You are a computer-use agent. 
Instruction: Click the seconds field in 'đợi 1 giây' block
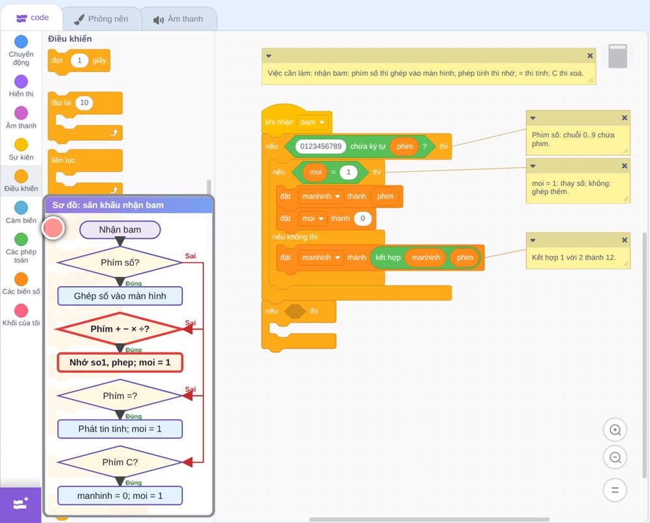pyautogui.click(x=79, y=60)
